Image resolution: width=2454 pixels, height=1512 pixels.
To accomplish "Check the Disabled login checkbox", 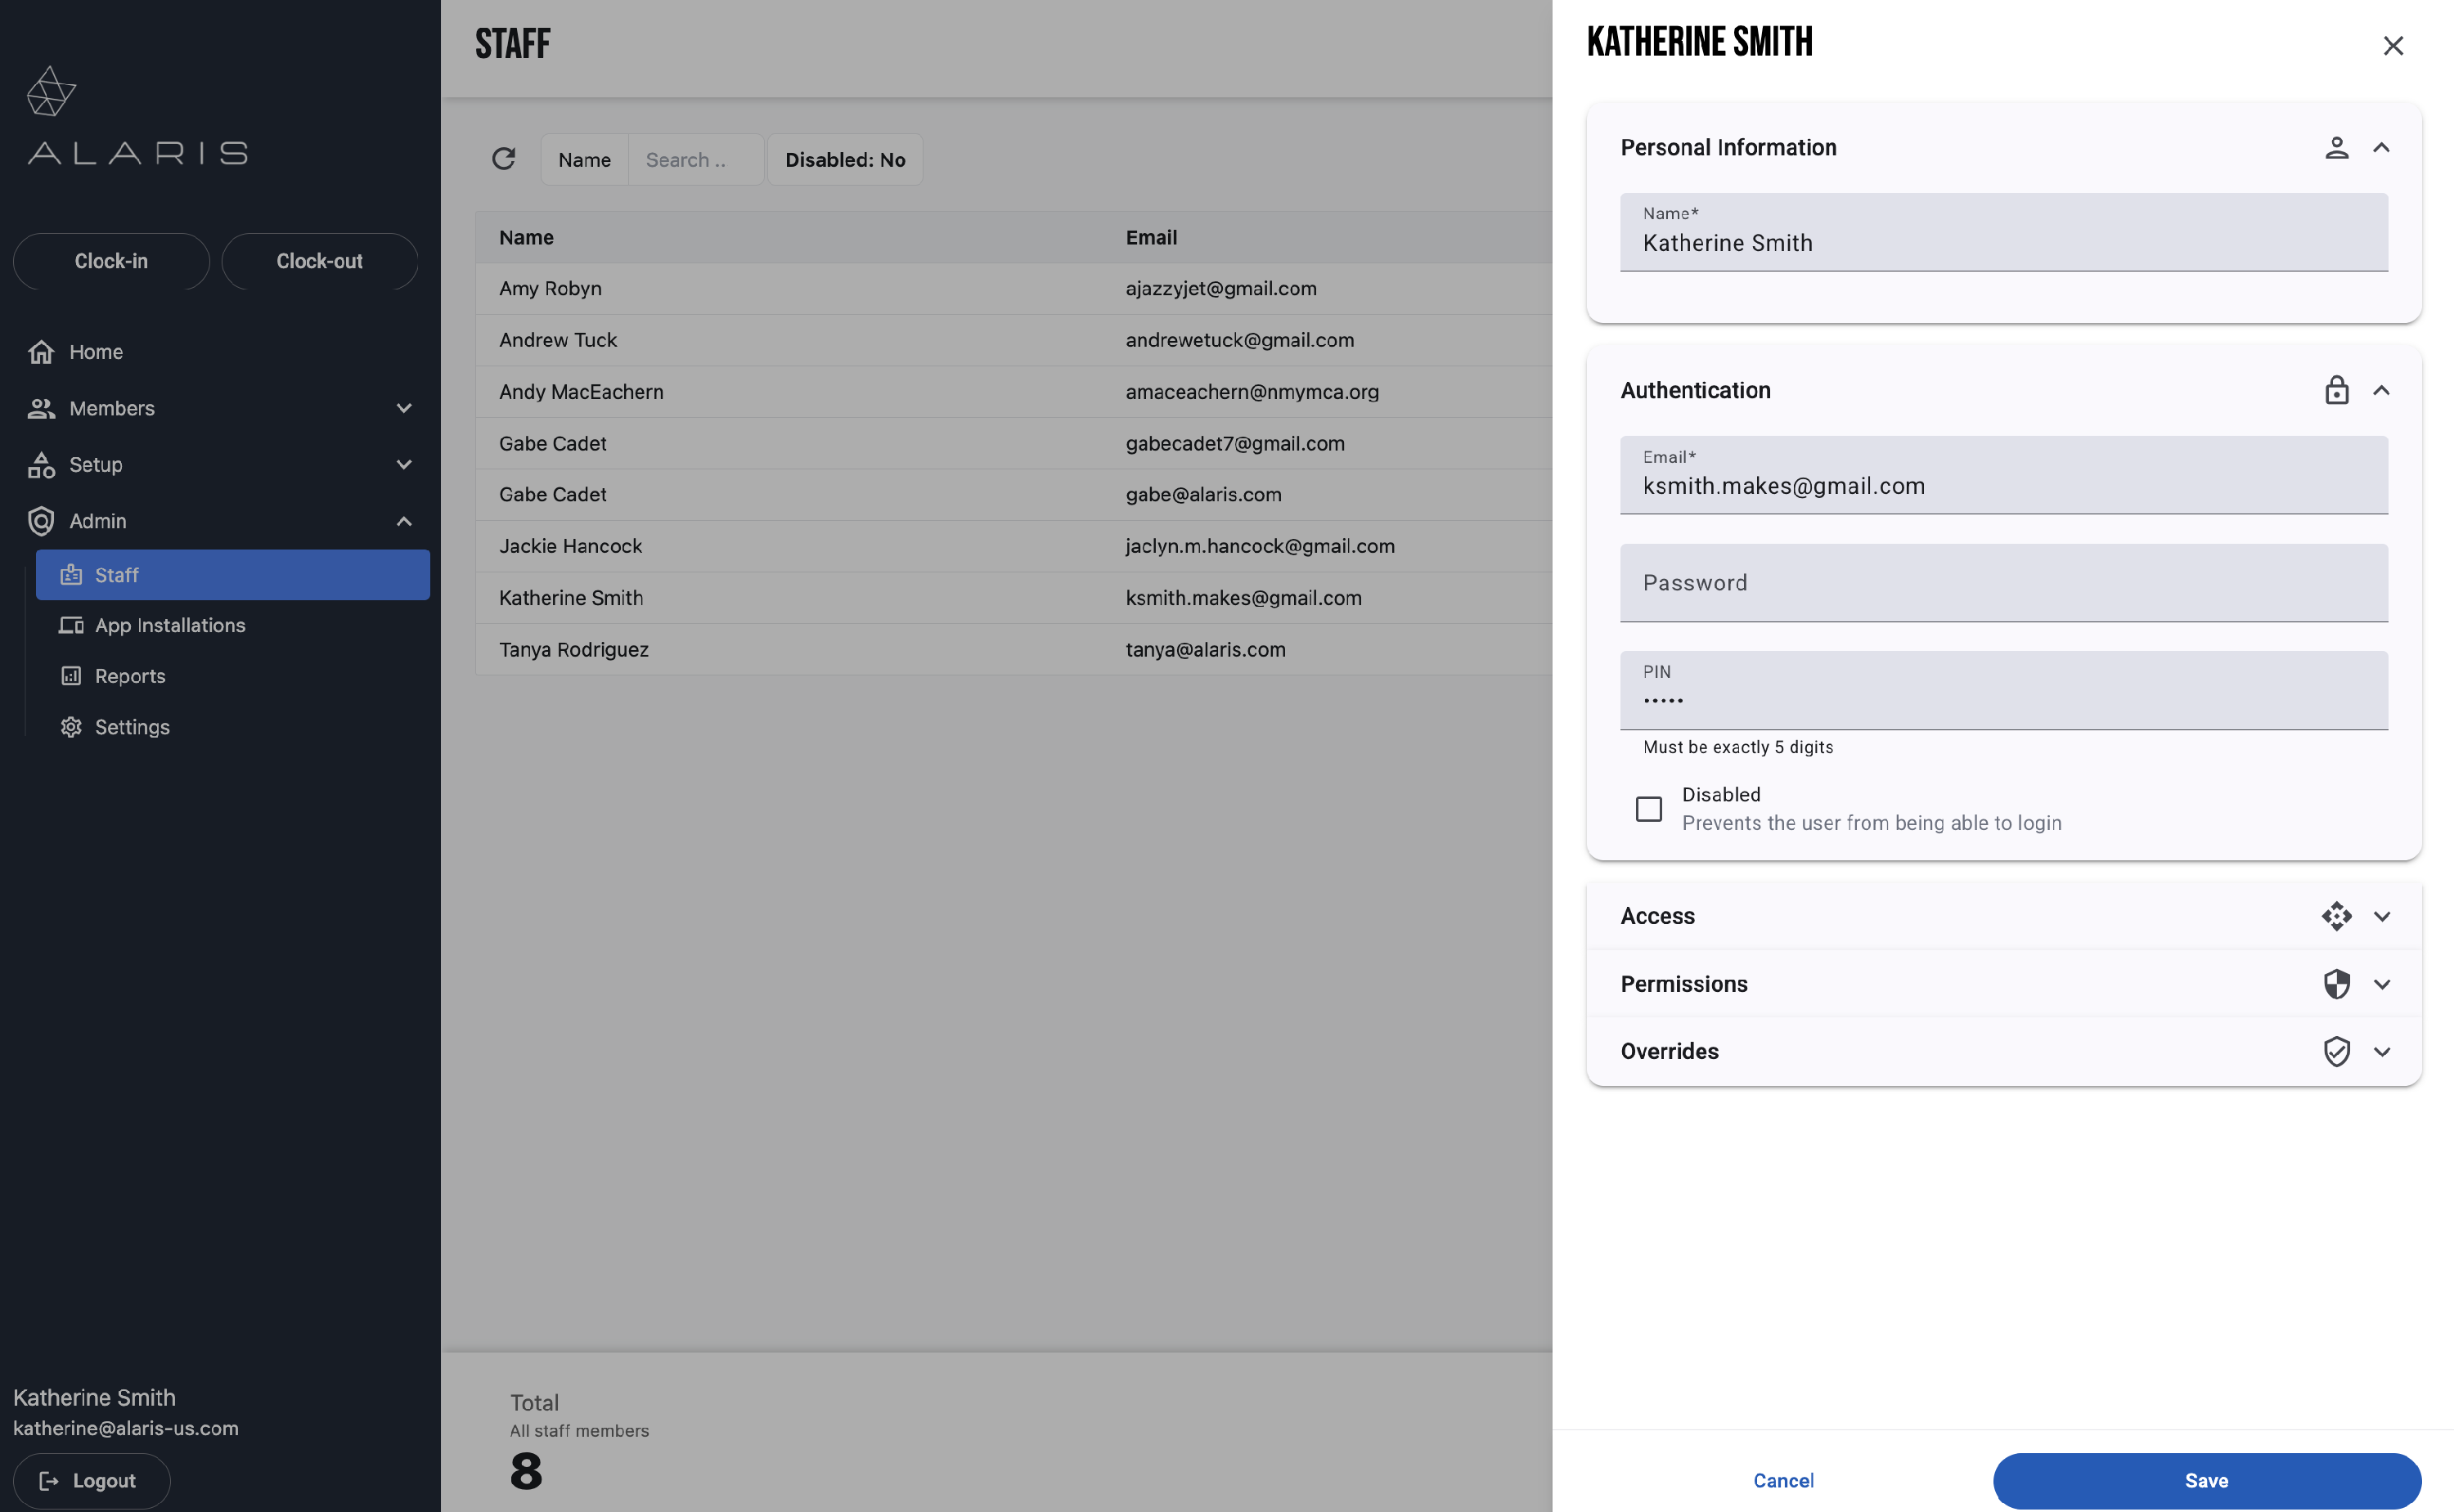I will click(1649, 808).
